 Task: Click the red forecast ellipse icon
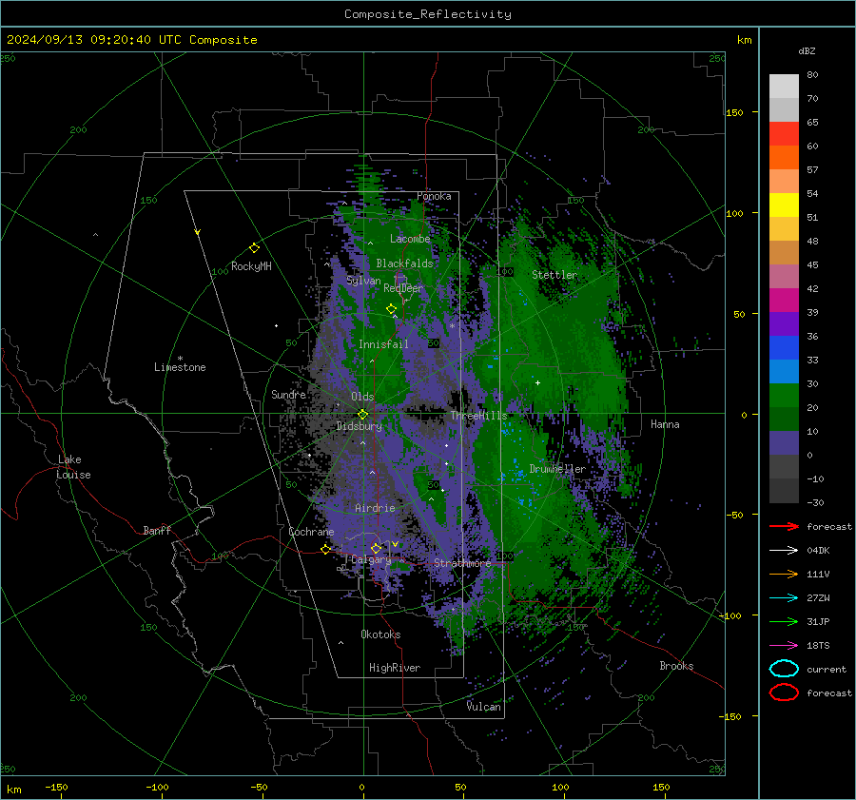coord(784,693)
